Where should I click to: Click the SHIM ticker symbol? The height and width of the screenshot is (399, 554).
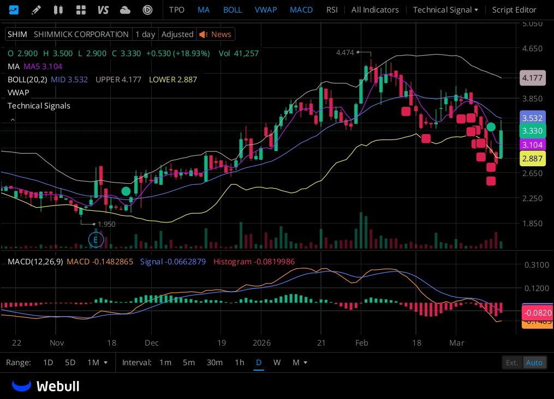tap(17, 34)
